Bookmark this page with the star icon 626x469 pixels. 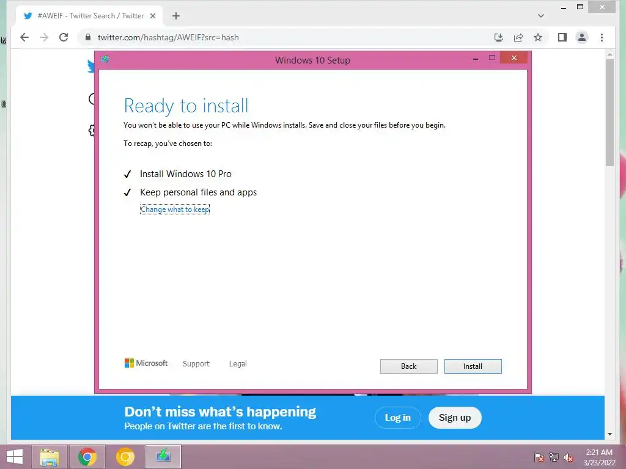(538, 37)
